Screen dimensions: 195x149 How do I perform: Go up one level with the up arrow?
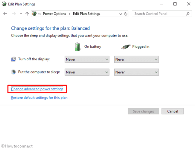click(27, 14)
